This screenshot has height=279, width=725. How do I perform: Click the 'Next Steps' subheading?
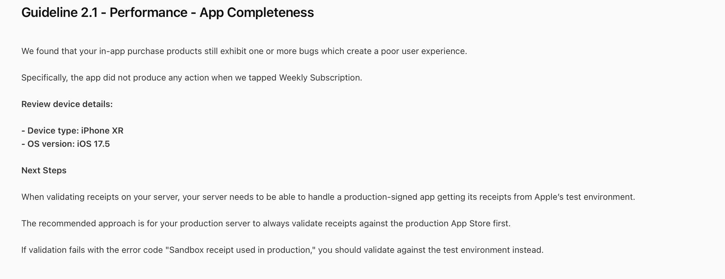44,171
